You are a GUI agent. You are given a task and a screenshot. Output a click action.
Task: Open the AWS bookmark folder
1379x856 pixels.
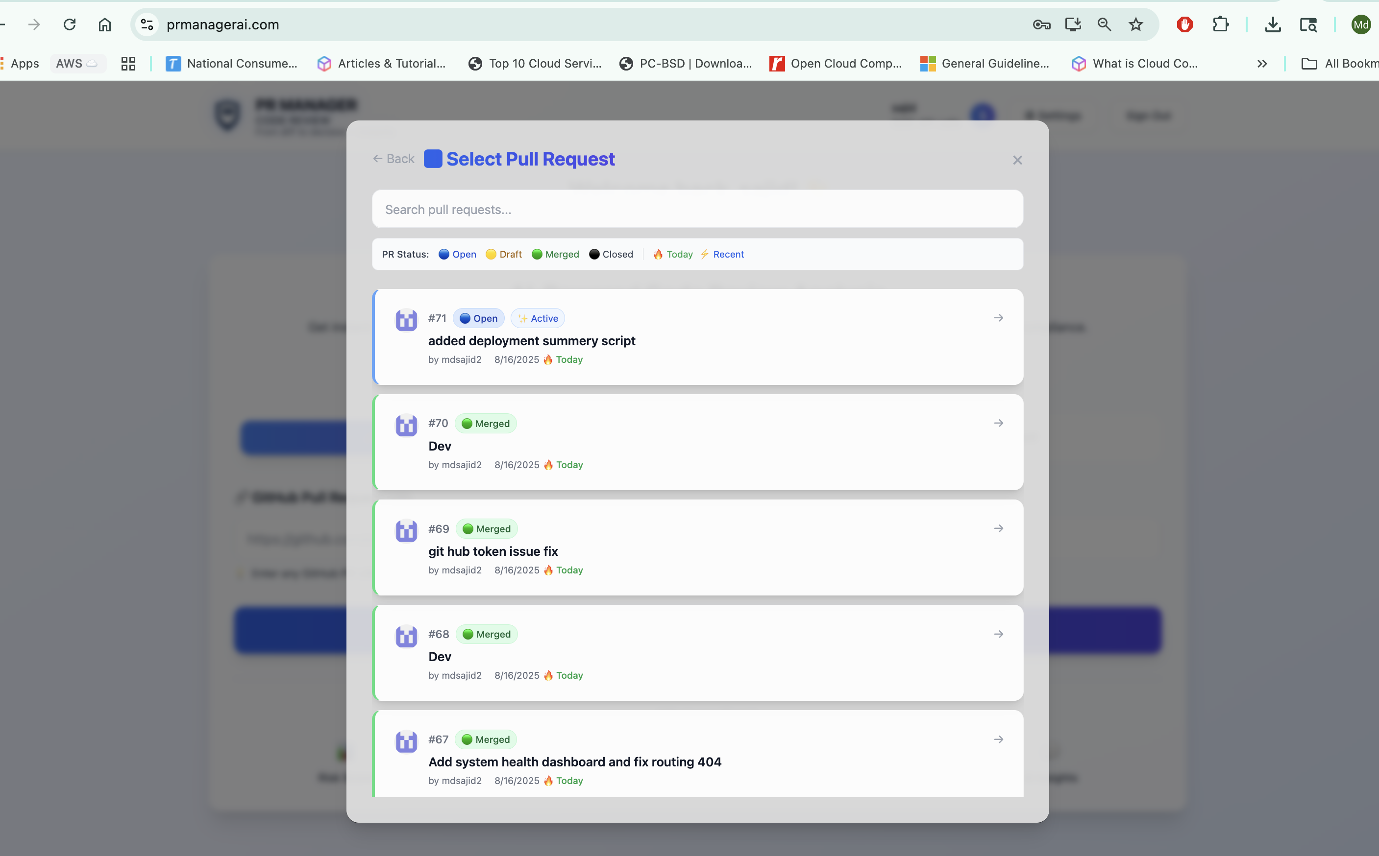[77, 63]
